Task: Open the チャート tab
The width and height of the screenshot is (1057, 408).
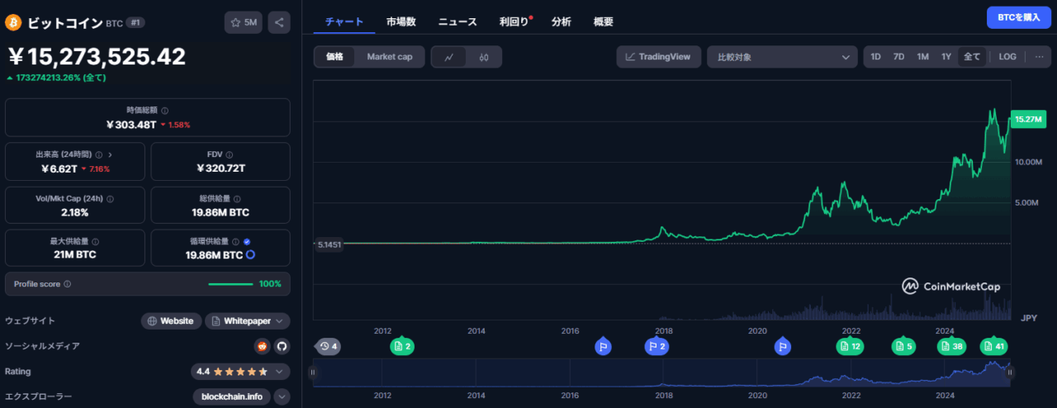Action: pyautogui.click(x=344, y=21)
